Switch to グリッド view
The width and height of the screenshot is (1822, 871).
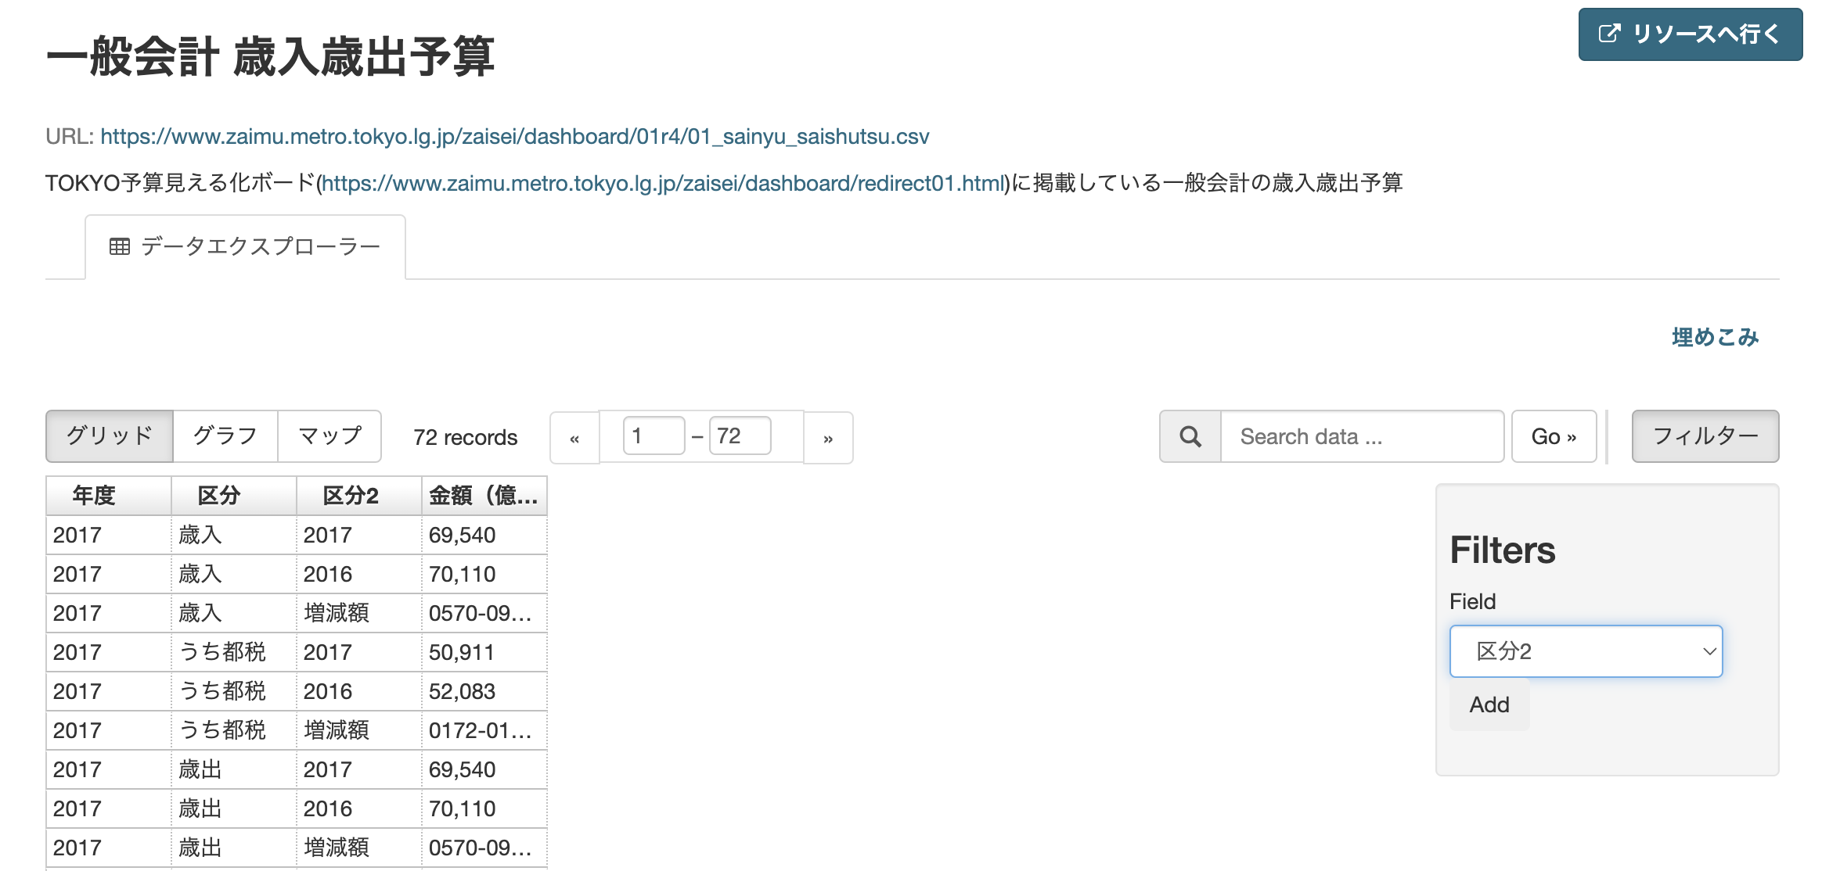[x=110, y=436]
